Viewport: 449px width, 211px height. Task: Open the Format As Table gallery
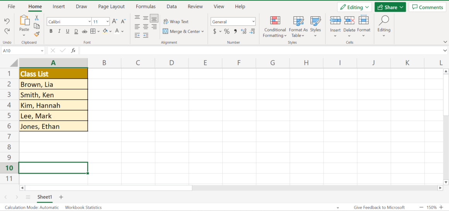coord(298,27)
